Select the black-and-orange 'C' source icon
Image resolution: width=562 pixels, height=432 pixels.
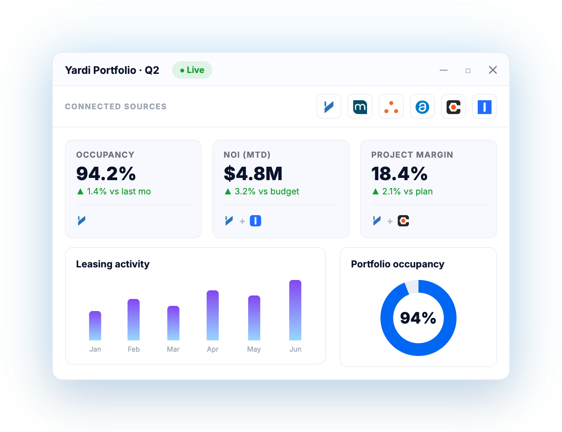453,106
